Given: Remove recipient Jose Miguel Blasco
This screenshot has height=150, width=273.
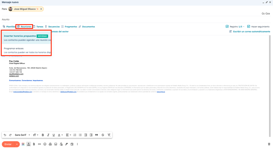Looking at the screenshot, I should click(41, 9).
